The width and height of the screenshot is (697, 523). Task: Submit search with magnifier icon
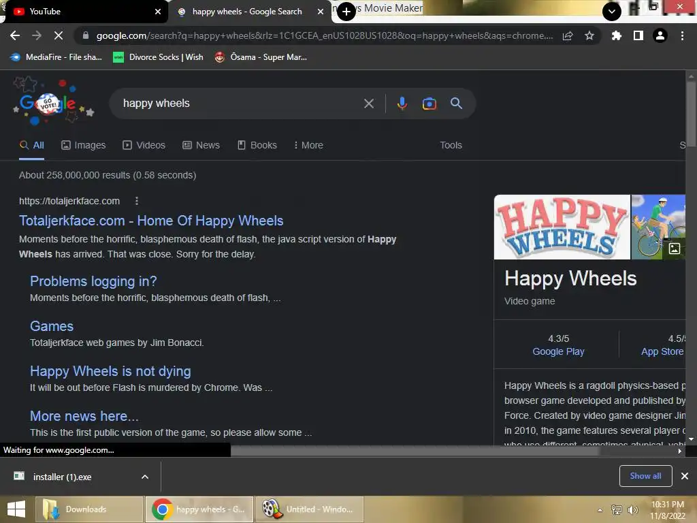[457, 104]
